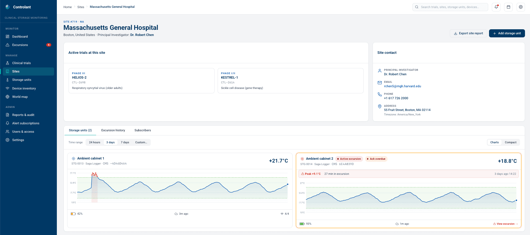Screen dimensions: 530x235
Task: Click Add storage unit button
Action: click(507, 33)
